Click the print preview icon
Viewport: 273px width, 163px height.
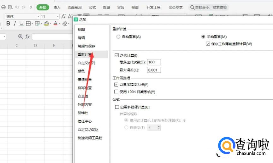[x=10, y=7]
